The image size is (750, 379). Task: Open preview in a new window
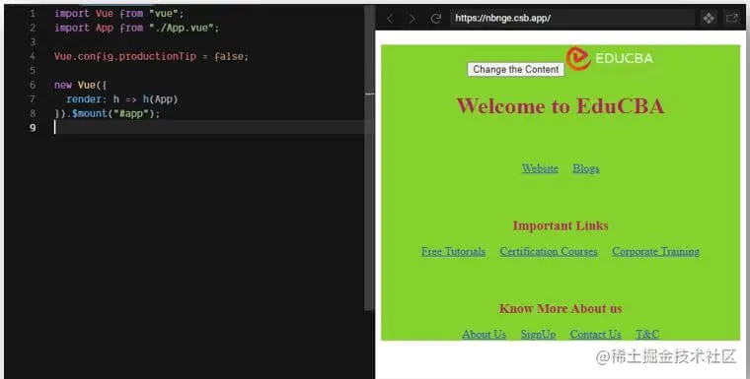click(732, 18)
